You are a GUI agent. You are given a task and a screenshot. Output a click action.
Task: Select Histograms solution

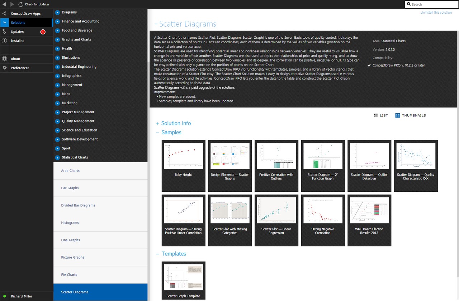(x=100, y=223)
